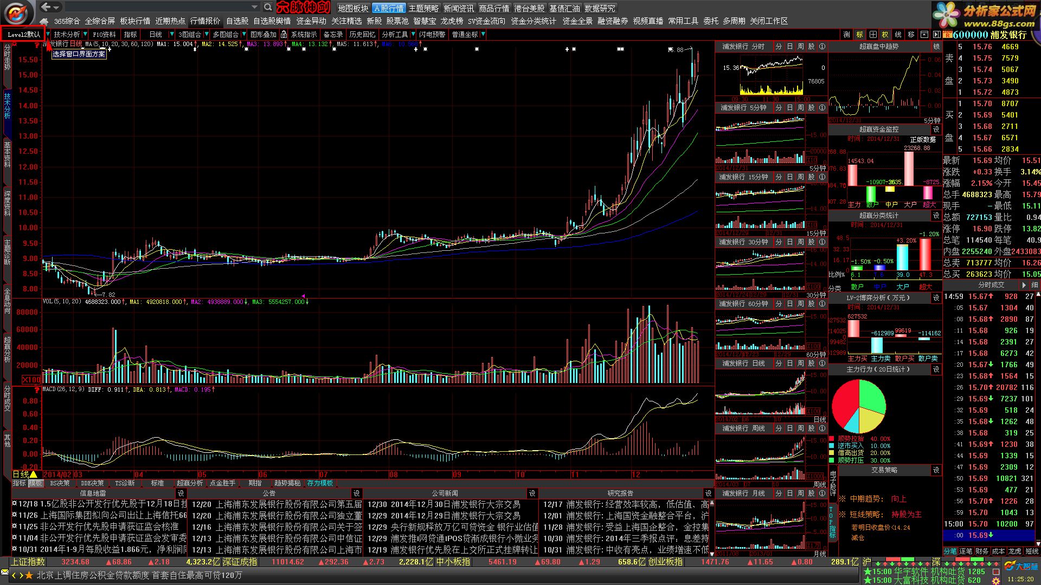This screenshot has width=1041, height=585.
Task: Click the T O P 指标 vertical side tab
Action: tap(832, 522)
